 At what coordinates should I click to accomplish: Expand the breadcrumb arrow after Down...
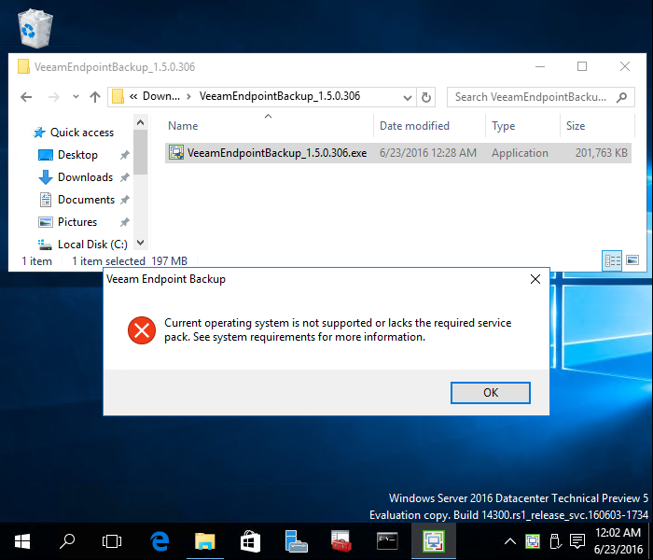point(189,97)
